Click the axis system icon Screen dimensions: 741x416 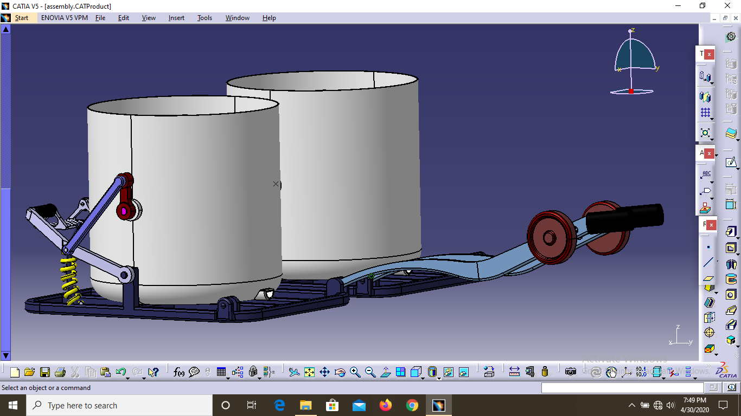[627, 372]
